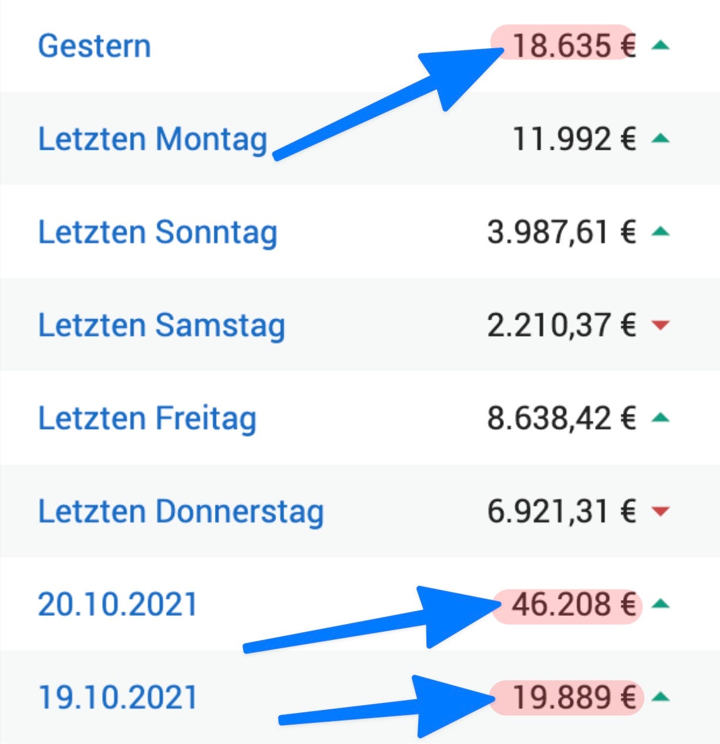The image size is (720, 744).
Task: Click red down arrow beside 6.921,31 €
Action: coord(661,511)
